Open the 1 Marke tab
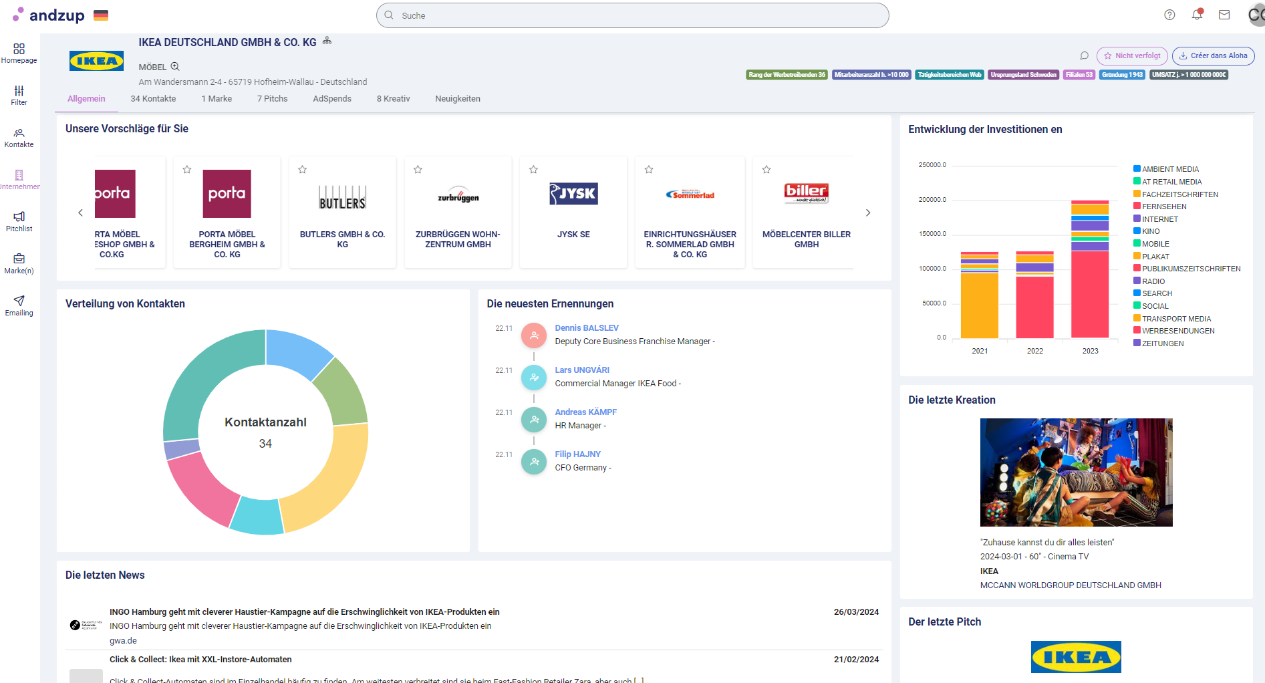1265x683 pixels. point(217,99)
